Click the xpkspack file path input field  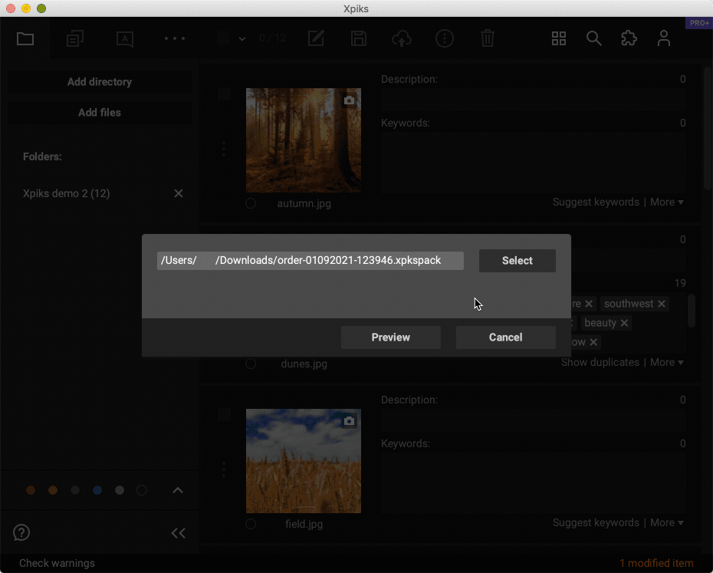310,261
